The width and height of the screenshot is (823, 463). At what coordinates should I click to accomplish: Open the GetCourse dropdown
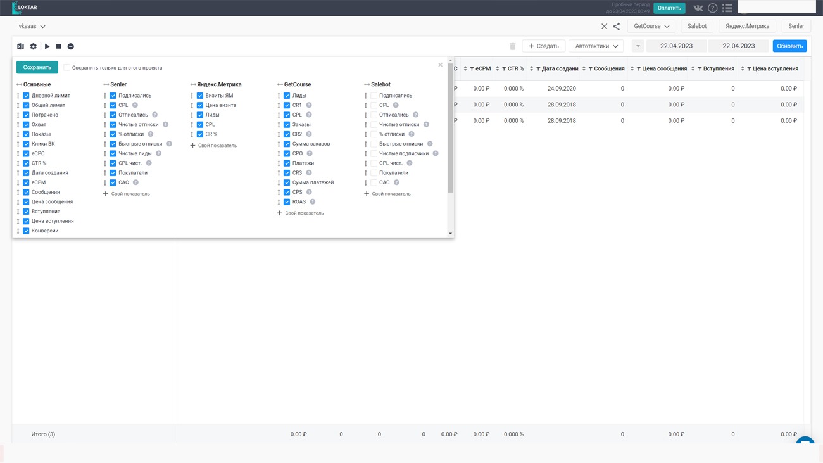point(651,27)
